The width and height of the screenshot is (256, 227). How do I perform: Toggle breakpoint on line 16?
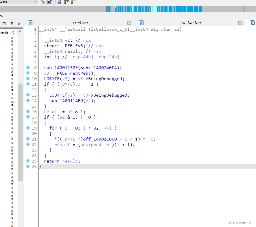(28, 111)
